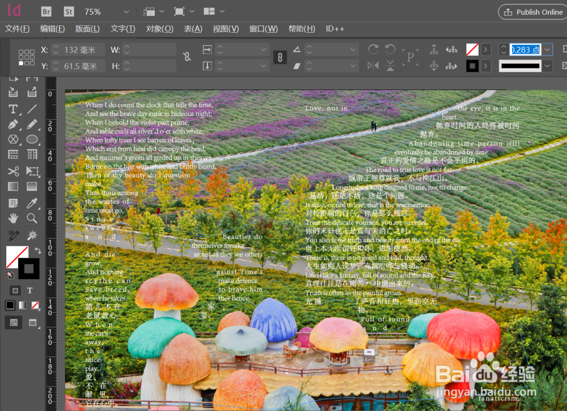Swap fill and stroke arrow
The width and height of the screenshot is (567, 411).
coord(37,250)
